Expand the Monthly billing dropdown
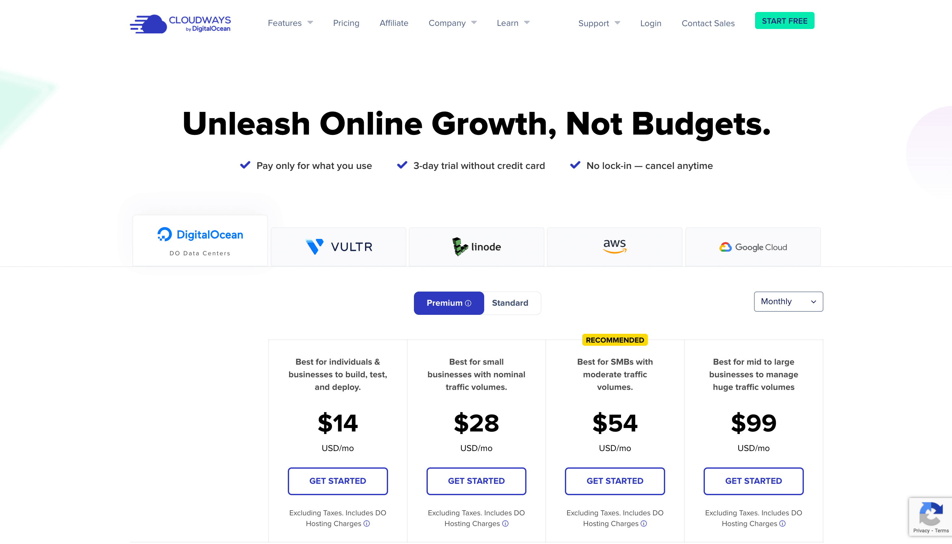This screenshot has height=544, width=952. tap(788, 301)
